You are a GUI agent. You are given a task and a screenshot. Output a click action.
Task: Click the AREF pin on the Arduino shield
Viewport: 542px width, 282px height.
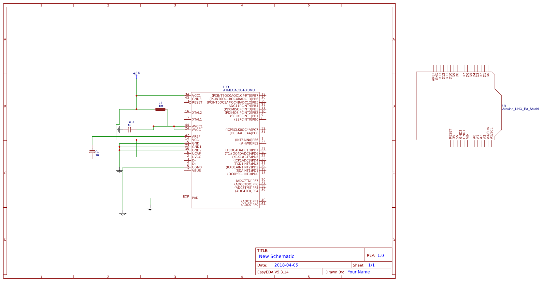click(x=433, y=76)
